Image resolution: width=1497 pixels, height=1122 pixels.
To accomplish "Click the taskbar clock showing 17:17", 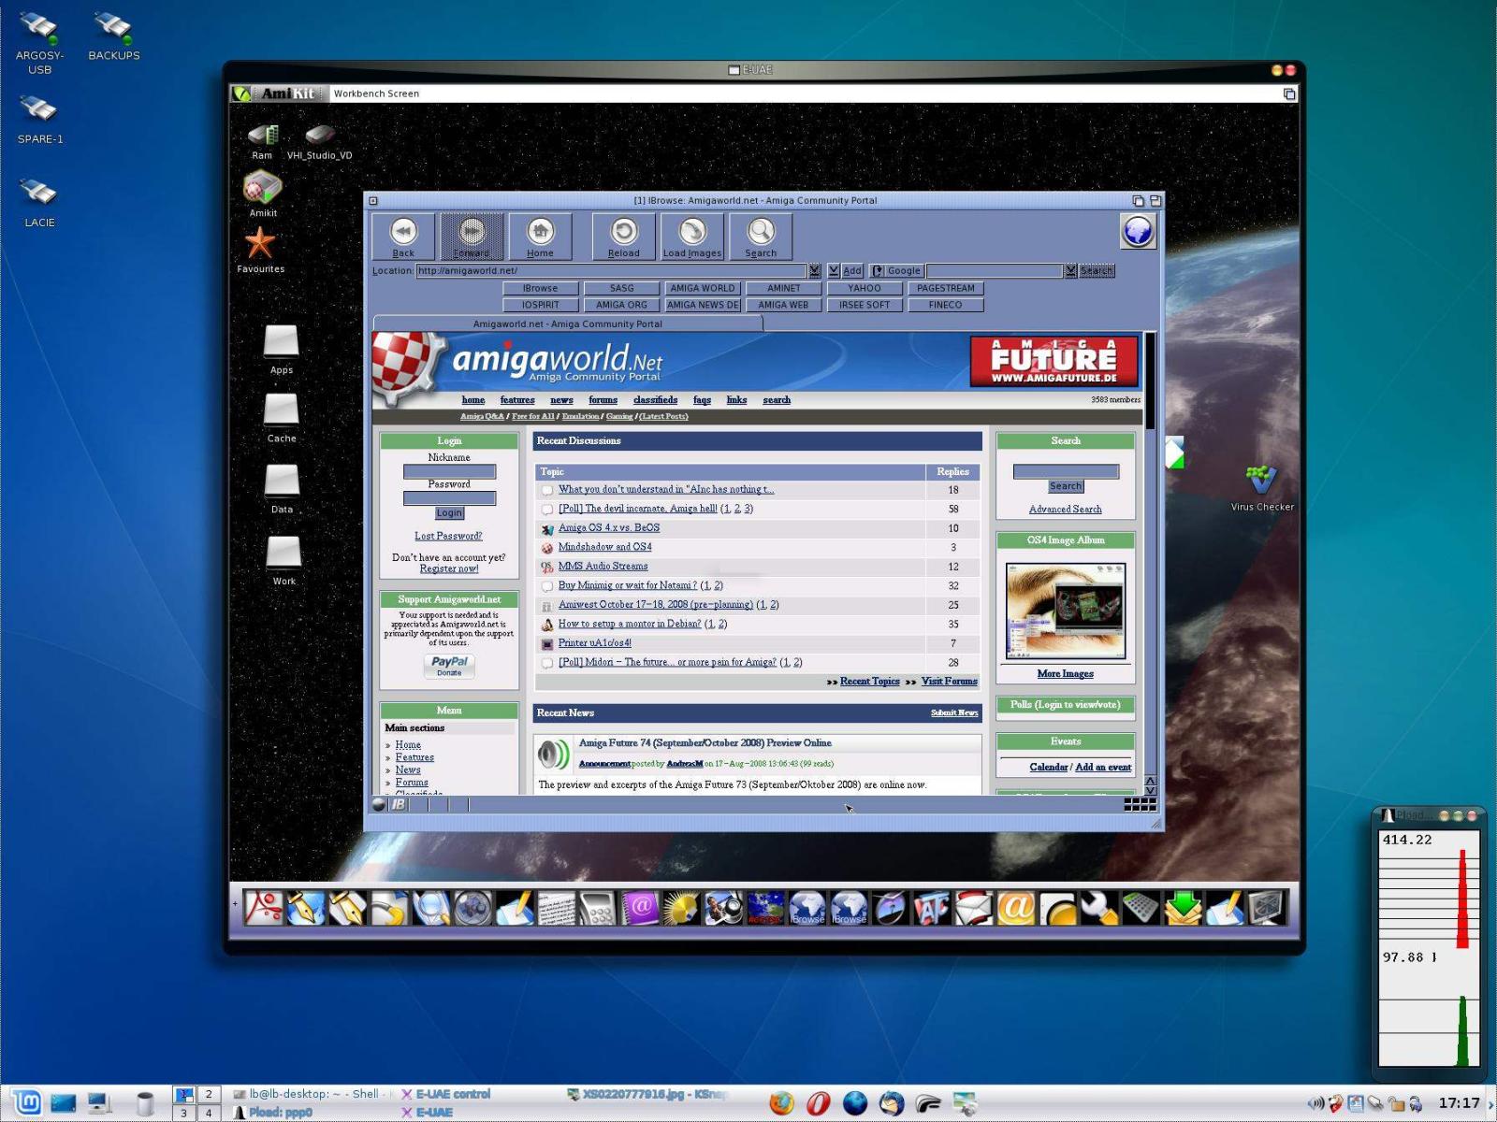I will coord(1459,1103).
